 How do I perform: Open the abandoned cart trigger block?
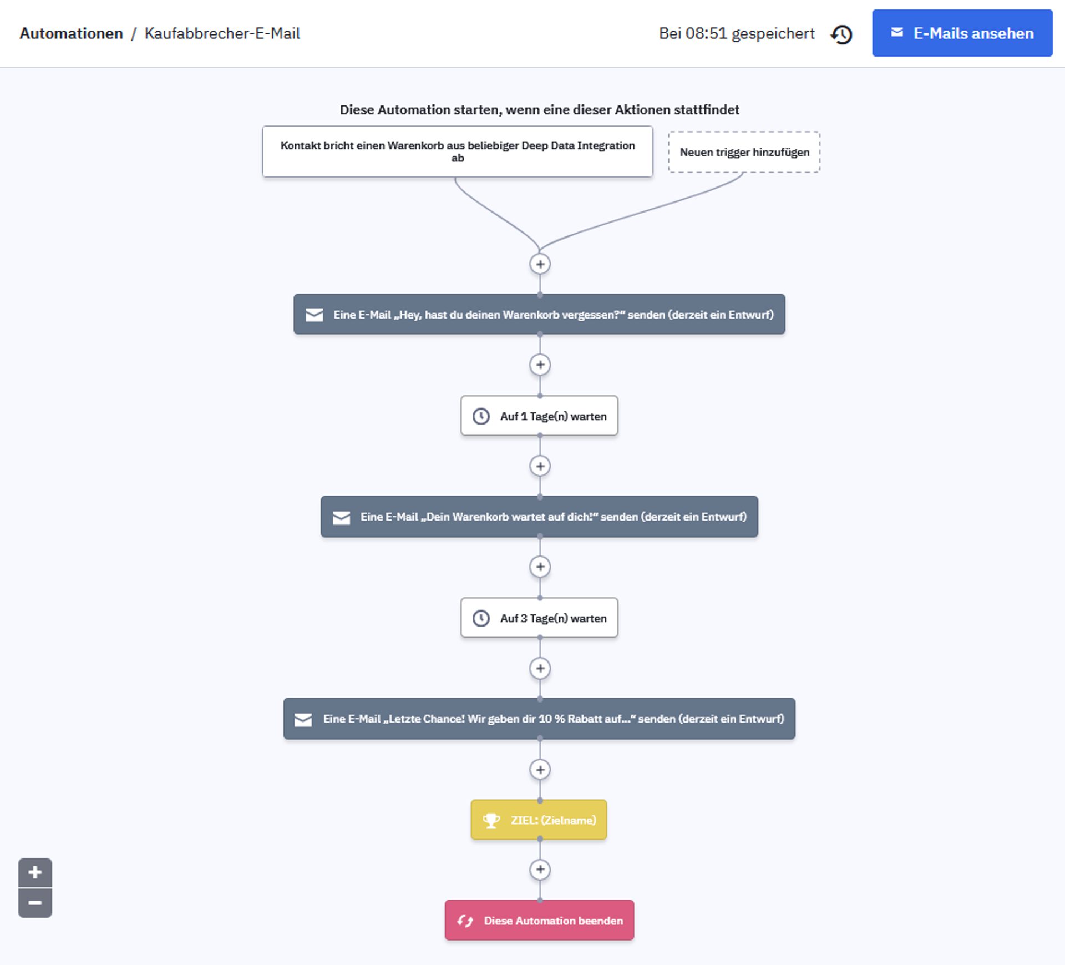tap(457, 151)
